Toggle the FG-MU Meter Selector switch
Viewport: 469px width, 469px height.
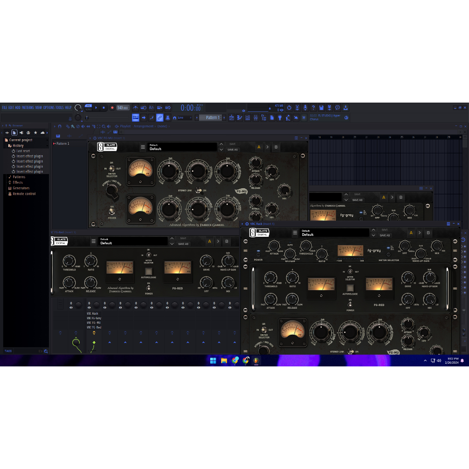click(112, 169)
